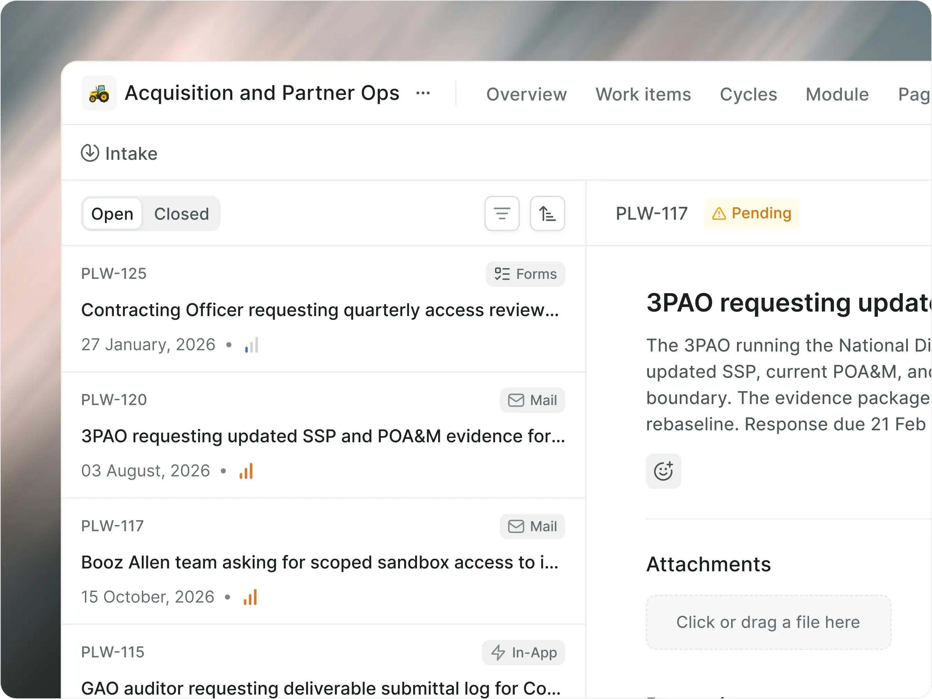This screenshot has height=699, width=932.
Task: Click the 27 January, 2026 date
Action: (x=148, y=345)
